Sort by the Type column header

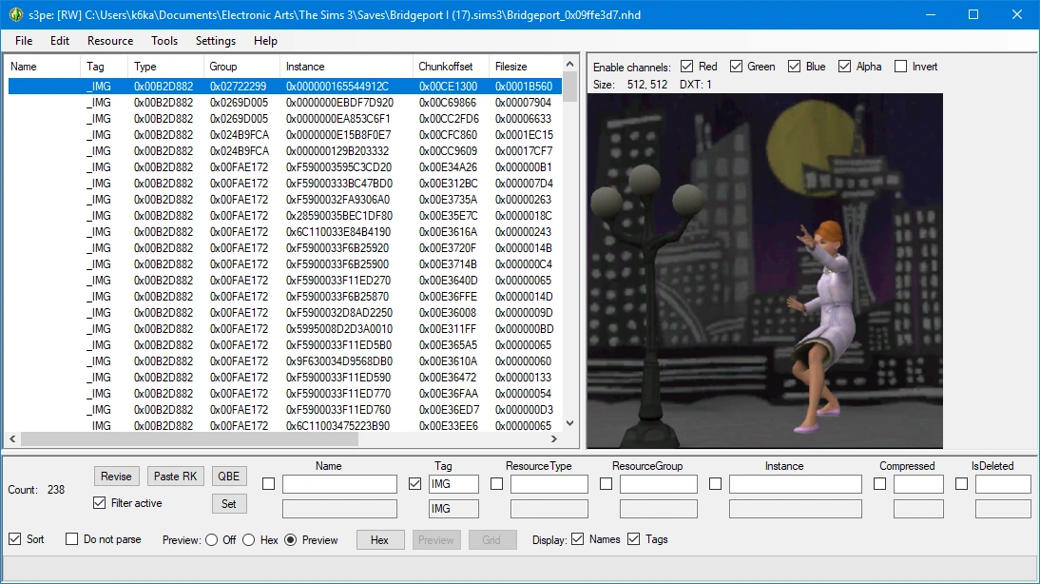[x=165, y=67]
